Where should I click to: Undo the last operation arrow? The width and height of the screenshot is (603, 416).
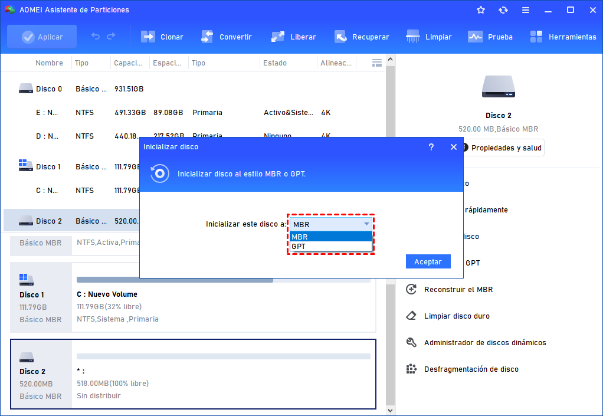point(96,37)
